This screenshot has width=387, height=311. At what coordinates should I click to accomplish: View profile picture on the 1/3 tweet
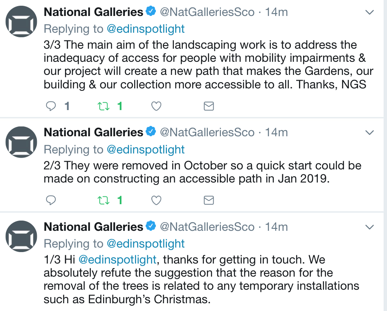[21, 236]
